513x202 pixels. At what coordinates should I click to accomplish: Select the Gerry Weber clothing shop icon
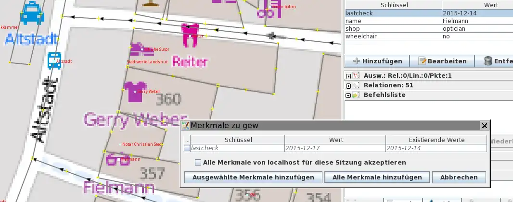click(132, 91)
